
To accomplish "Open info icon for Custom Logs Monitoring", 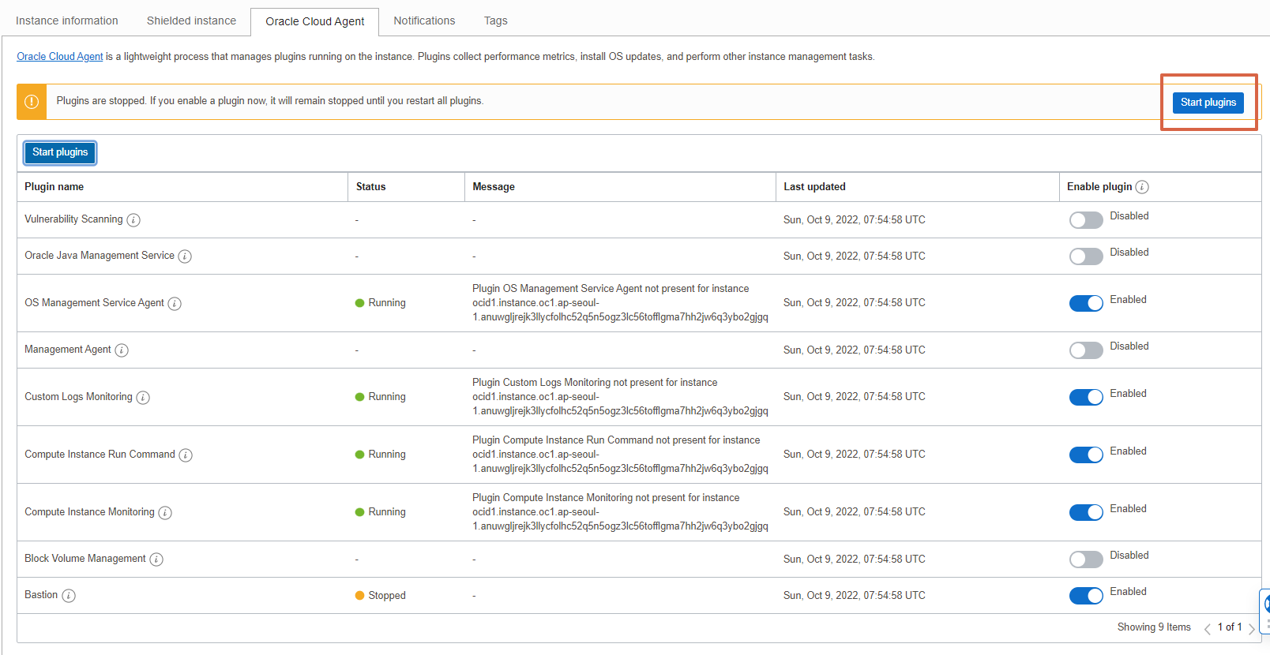I will [143, 398].
